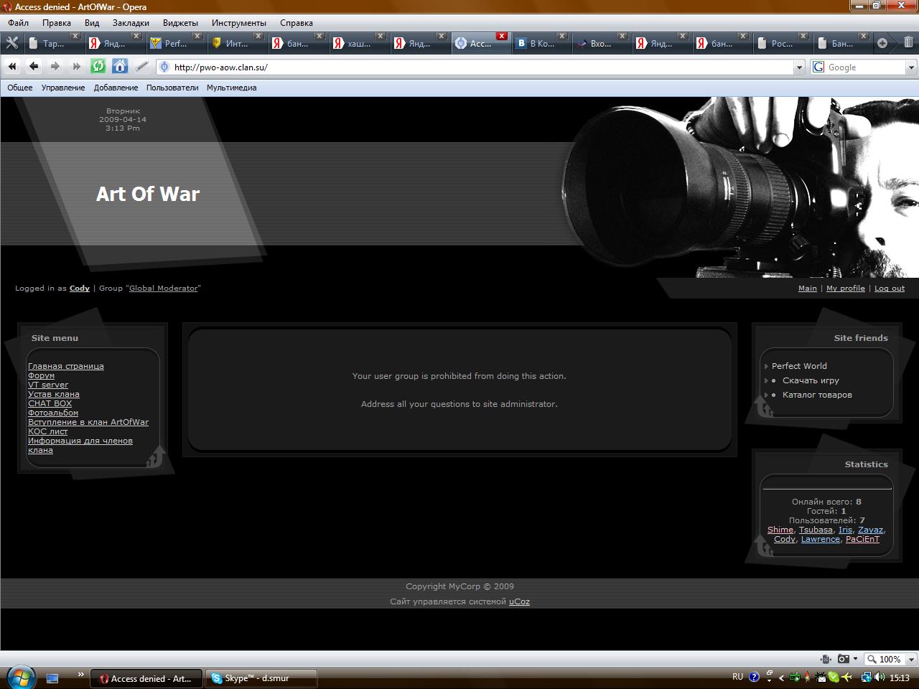Open the Закладки menu

point(131,23)
